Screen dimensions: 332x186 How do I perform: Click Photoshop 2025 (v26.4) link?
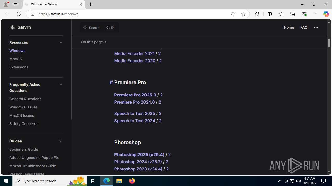tap(139, 154)
